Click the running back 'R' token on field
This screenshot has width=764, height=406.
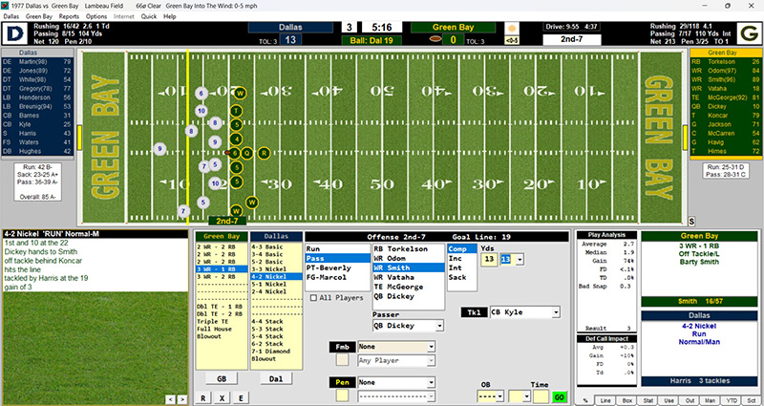pos(264,153)
